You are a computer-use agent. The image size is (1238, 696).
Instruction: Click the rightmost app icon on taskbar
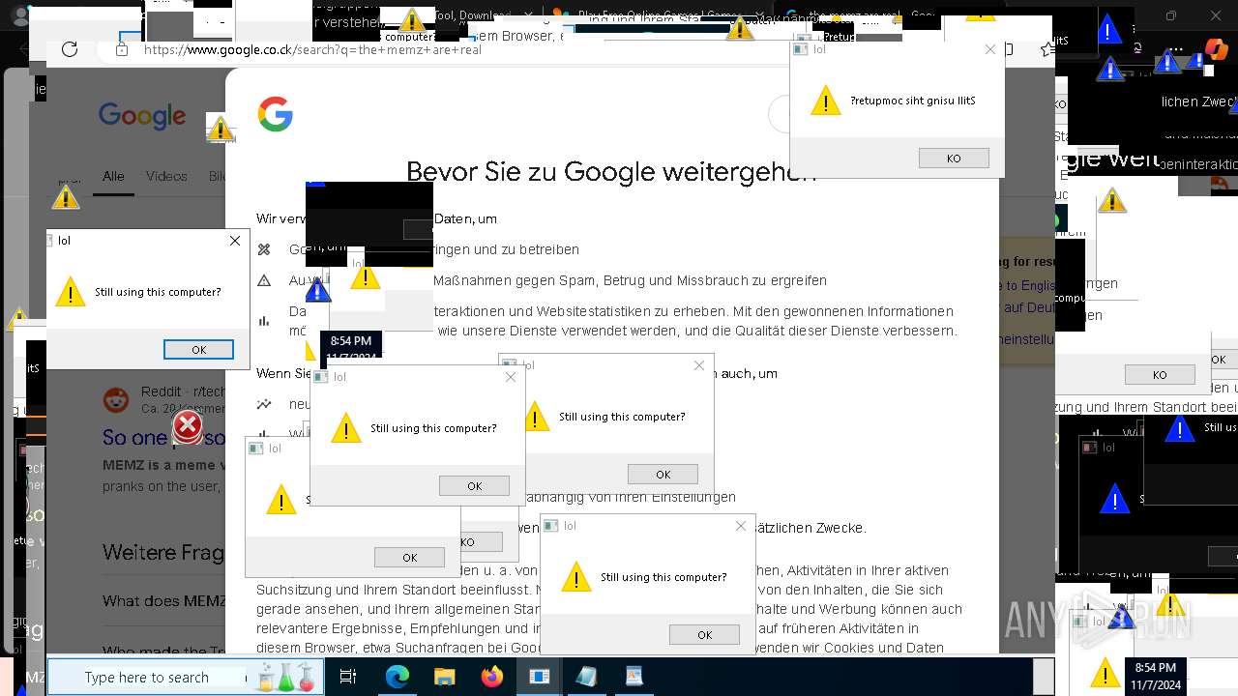(x=634, y=677)
